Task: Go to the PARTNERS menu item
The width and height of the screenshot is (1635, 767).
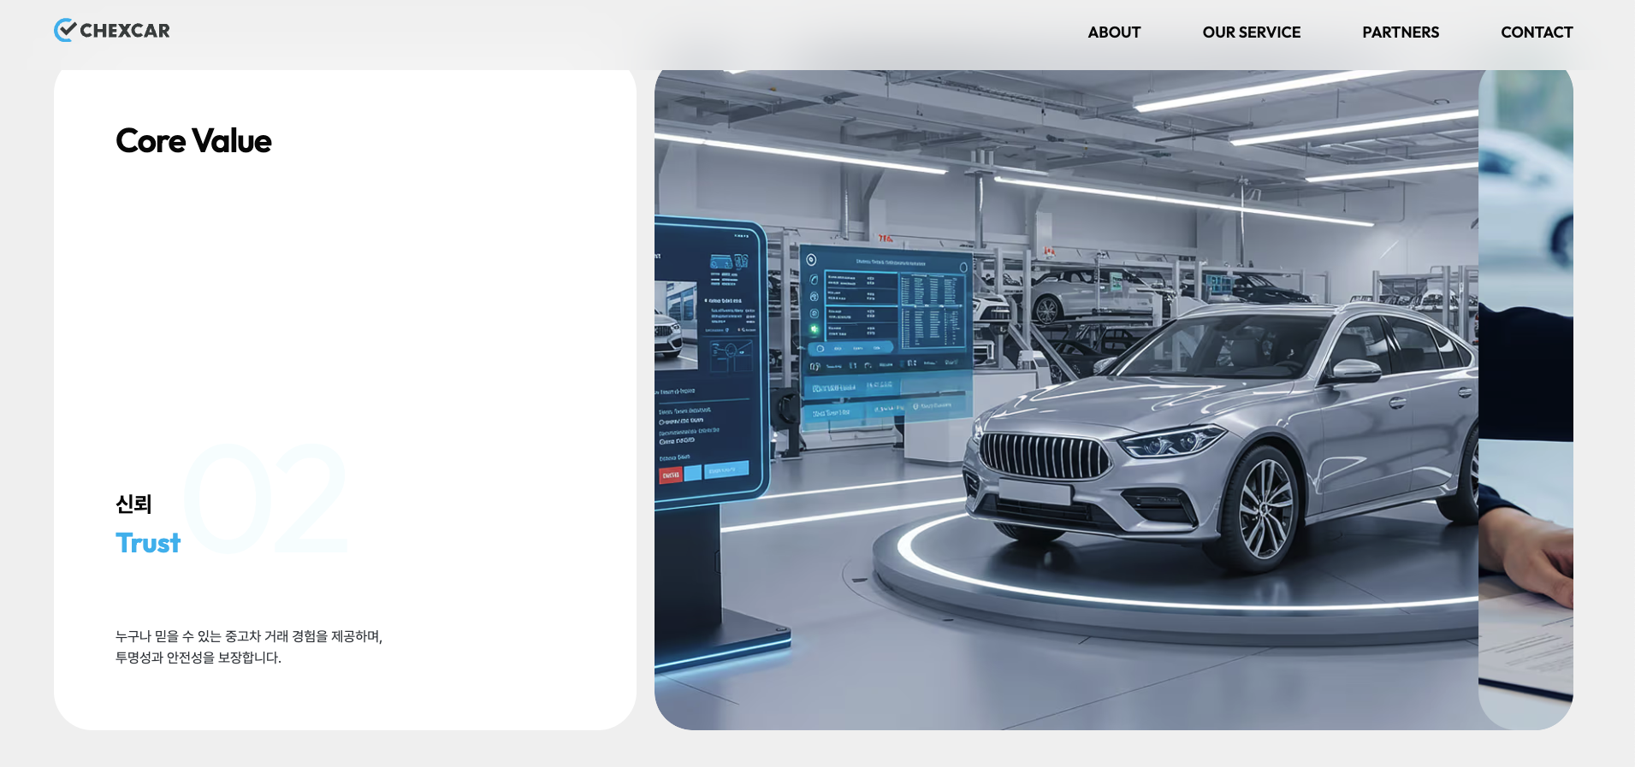Action: [x=1401, y=32]
